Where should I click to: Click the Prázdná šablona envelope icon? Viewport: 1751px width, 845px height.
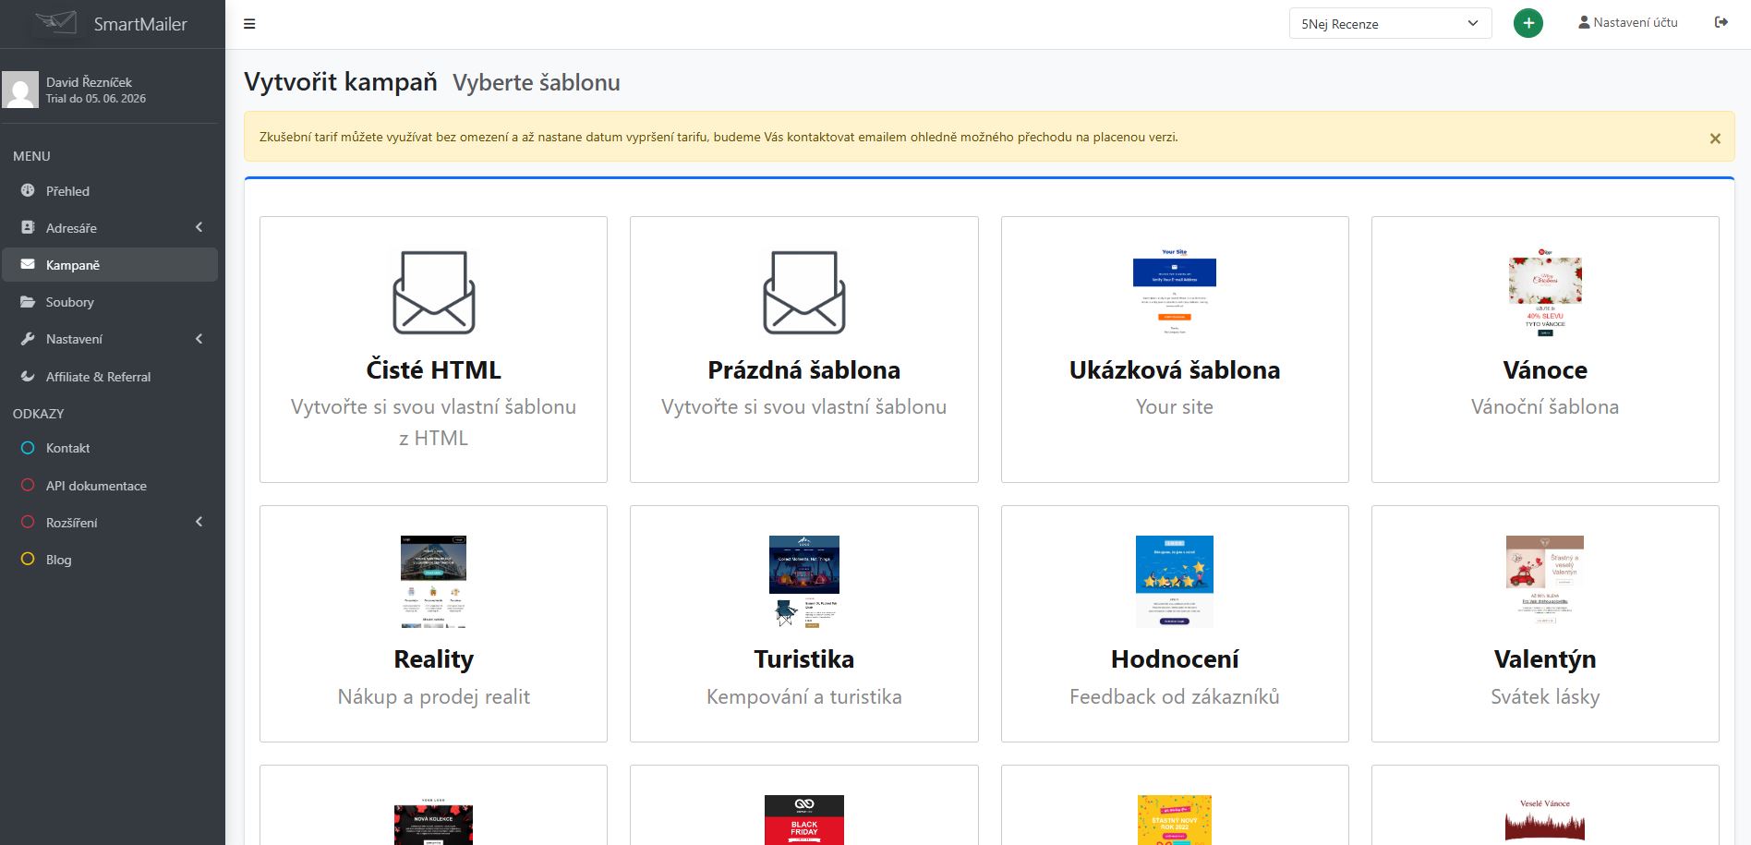[x=804, y=292]
